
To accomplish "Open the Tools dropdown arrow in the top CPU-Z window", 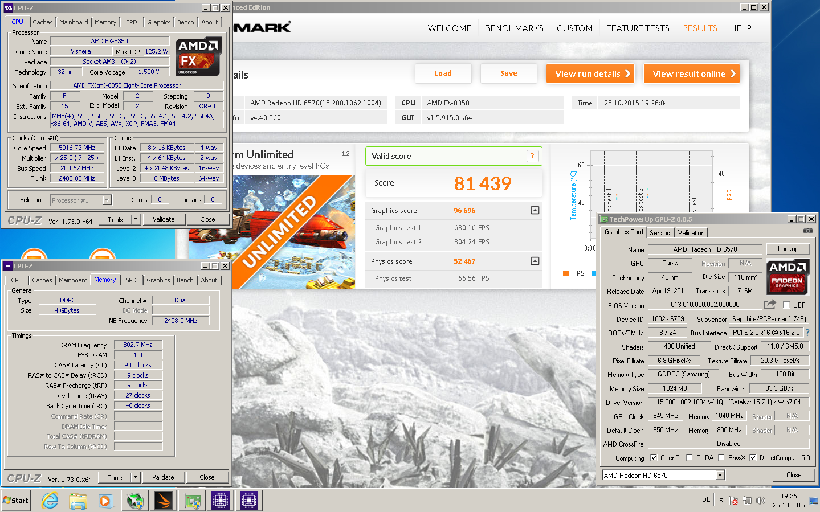I will click(x=136, y=219).
